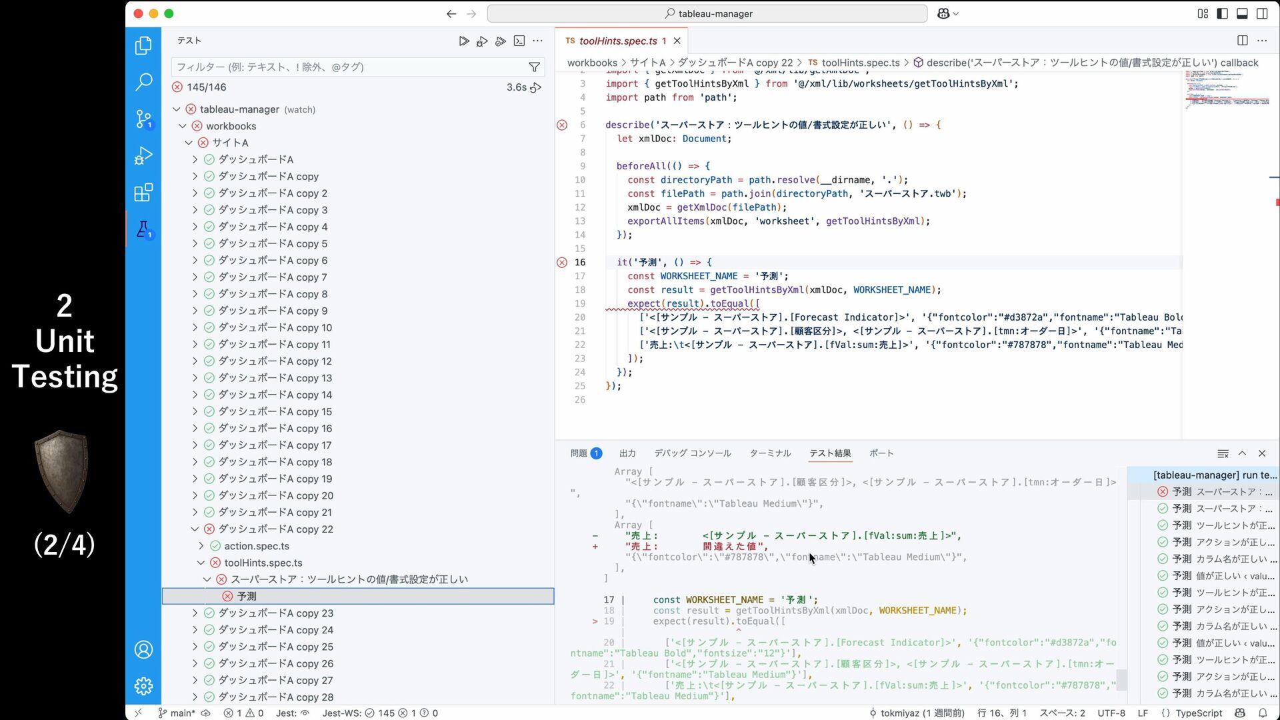Debug all tests icon in test toolbar

pos(482,41)
